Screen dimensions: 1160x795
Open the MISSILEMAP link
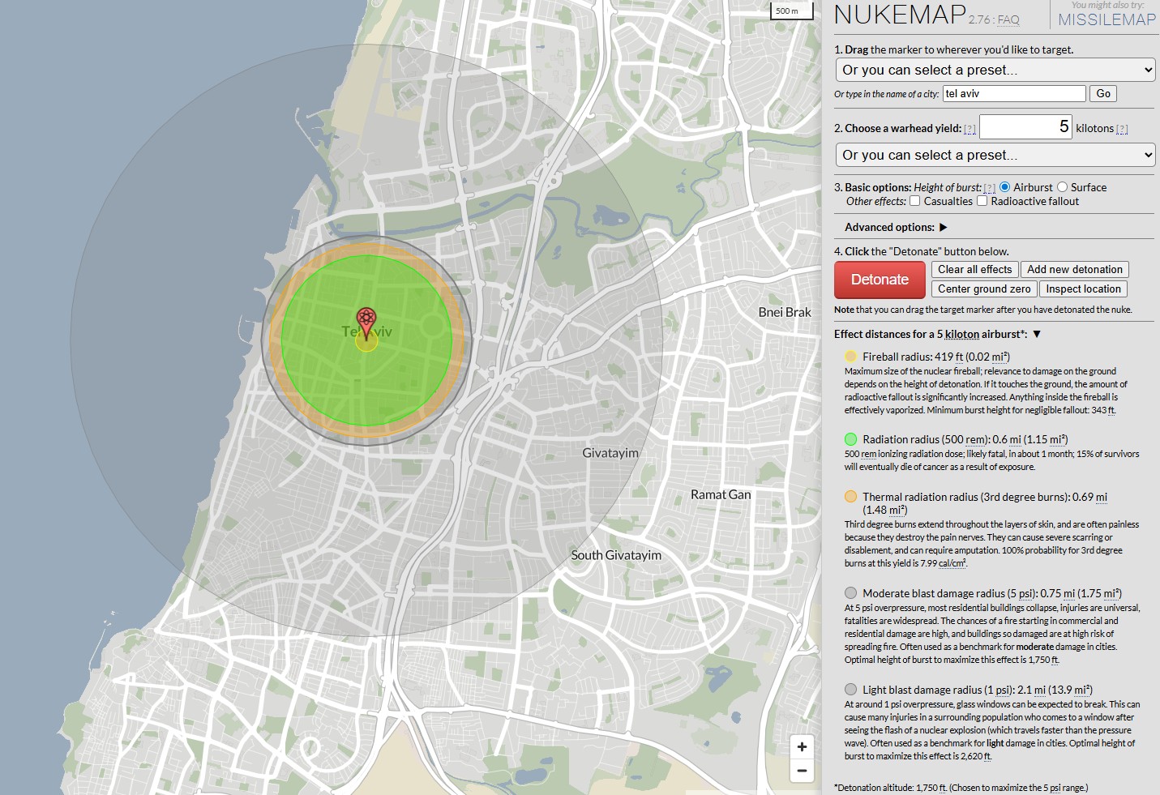pyautogui.click(x=1107, y=19)
